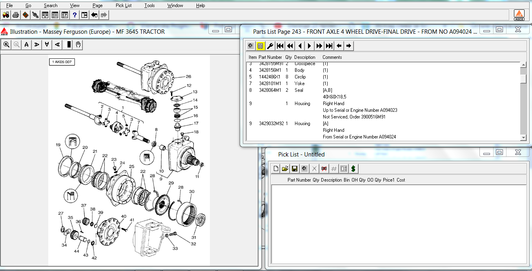Image resolution: width=532 pixels, height=271 pixels.
Task: Click the Price1 column header in Pick List
Action: (388, 180)
